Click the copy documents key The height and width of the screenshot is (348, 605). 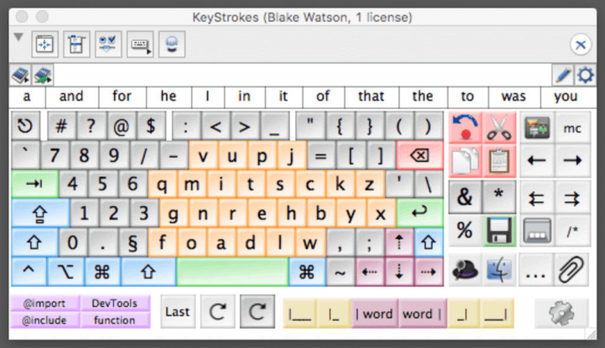(466, 161)
